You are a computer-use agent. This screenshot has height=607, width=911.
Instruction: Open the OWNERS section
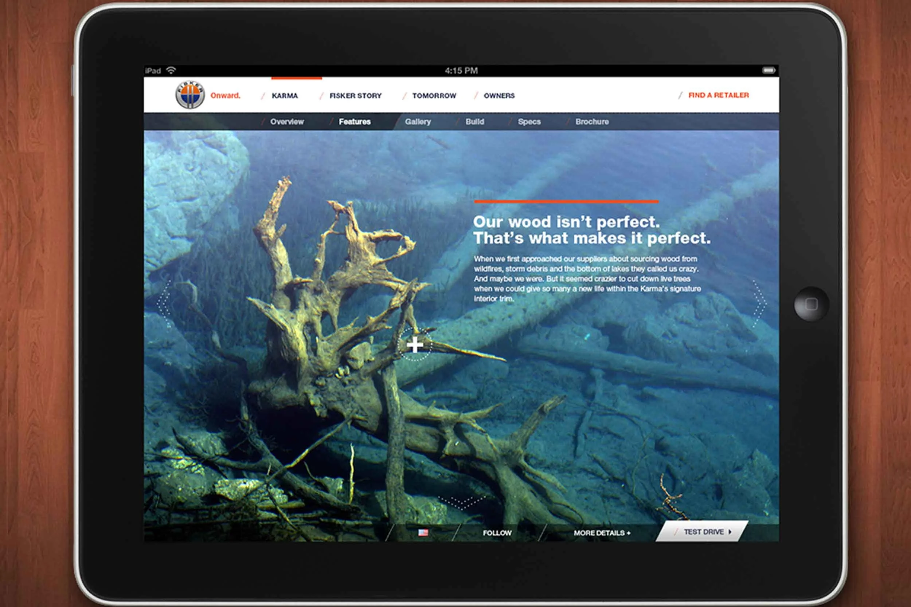tap(499, 96)
